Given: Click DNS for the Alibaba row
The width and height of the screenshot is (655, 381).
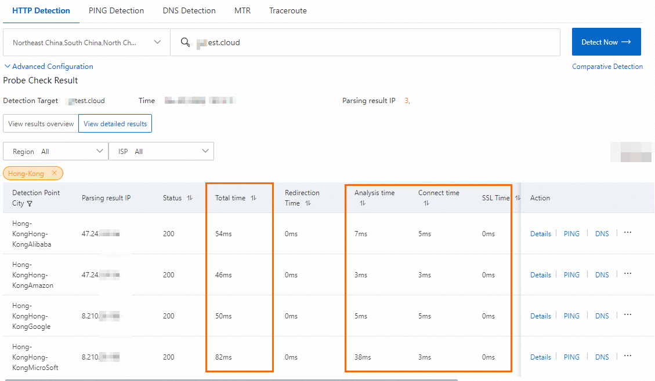Looking at the screenshot, I should click(x=602, y=234).
